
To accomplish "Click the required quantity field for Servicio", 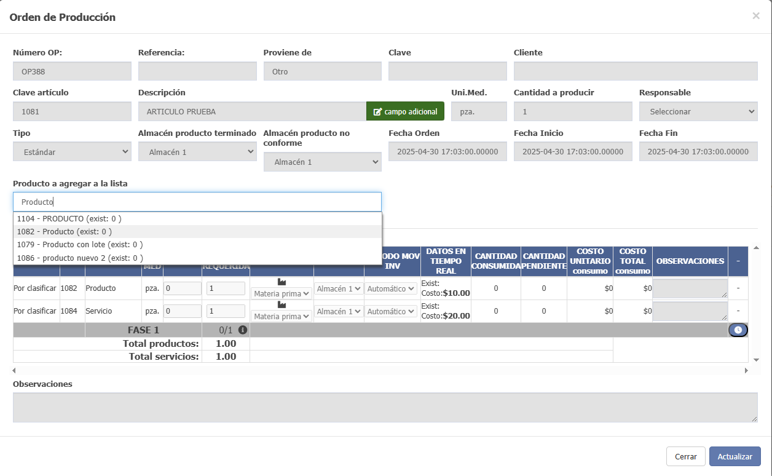I will (226, 312).
